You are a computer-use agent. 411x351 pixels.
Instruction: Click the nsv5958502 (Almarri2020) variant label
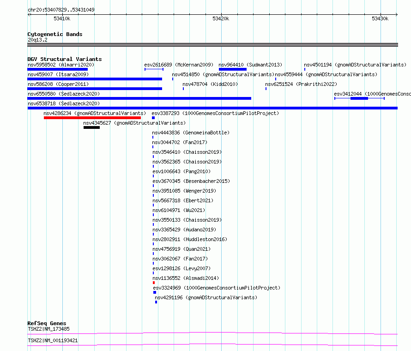pyautogui.click(x=61, y=65)
